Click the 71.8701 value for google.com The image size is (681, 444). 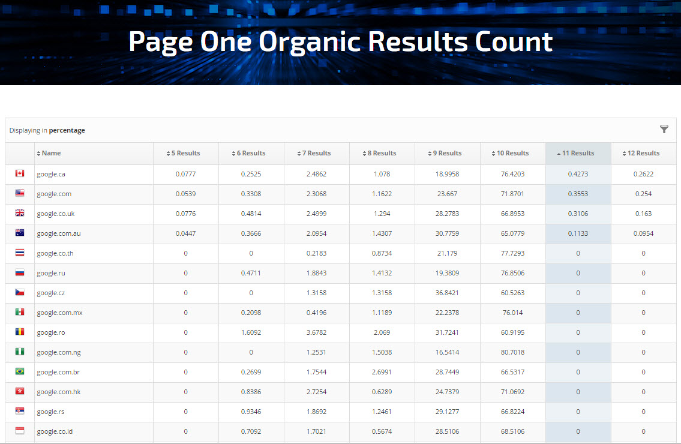point(512,194)
